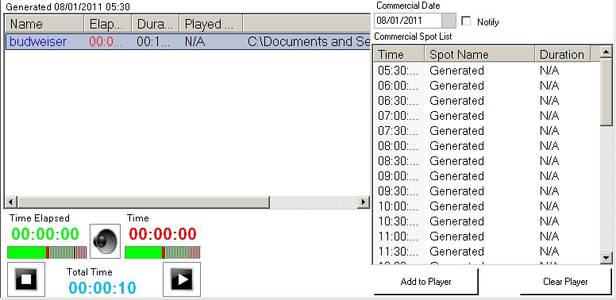Image resolution: width=616 pixels, height=300 pixels.
Task: Sort playlist by Name column header
Action: 44,24
